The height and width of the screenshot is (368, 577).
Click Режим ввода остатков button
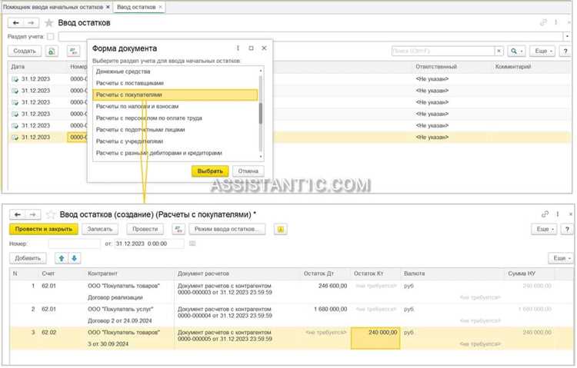pyautogui.click(x=227, y=229)
